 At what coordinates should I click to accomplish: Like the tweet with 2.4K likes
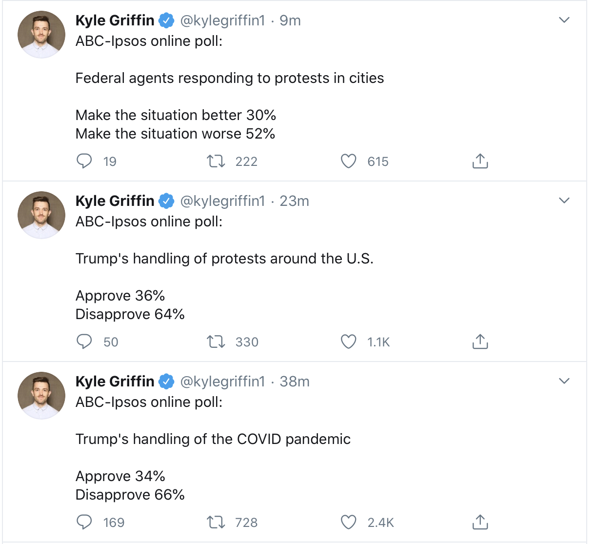pyautogui.click(x=348, y=522)
